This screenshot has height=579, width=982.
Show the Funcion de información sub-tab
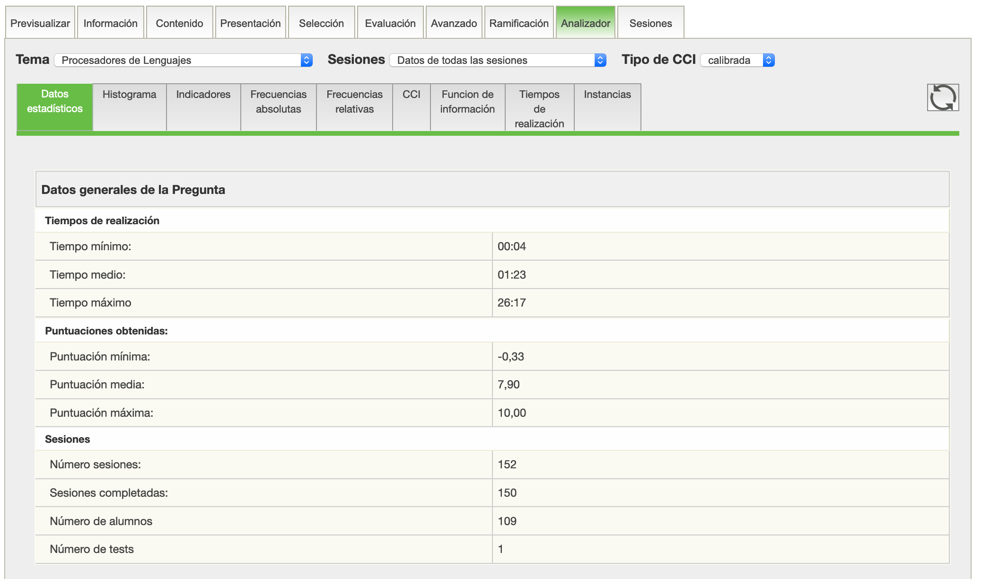click(x=467, y=102)
